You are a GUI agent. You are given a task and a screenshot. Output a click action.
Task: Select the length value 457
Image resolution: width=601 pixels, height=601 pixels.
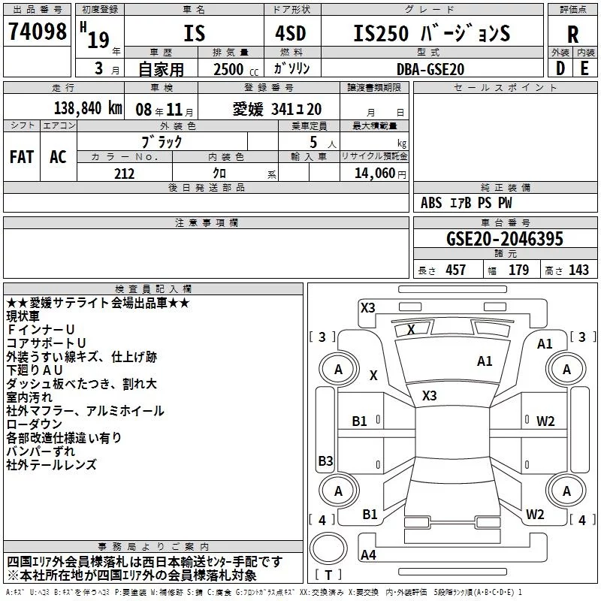(456, 270)
